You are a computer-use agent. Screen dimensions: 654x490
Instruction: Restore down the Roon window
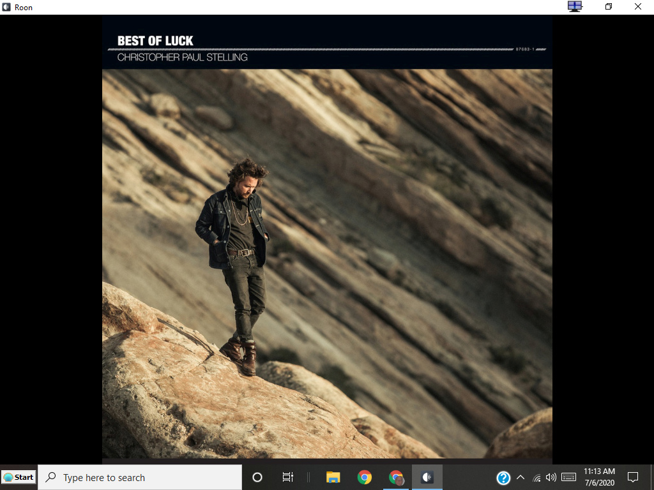[609, 6]
